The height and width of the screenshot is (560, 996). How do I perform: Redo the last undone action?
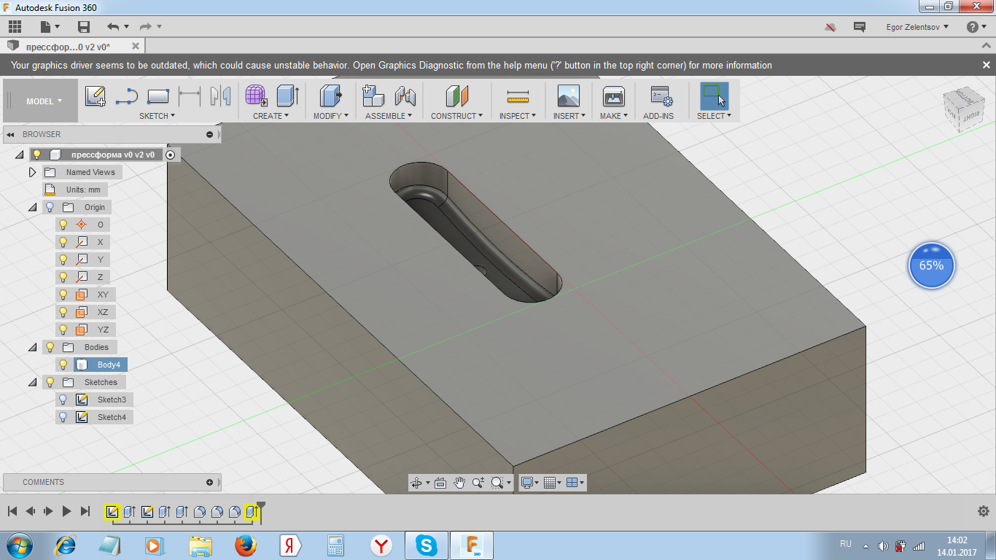pos(146,27)
